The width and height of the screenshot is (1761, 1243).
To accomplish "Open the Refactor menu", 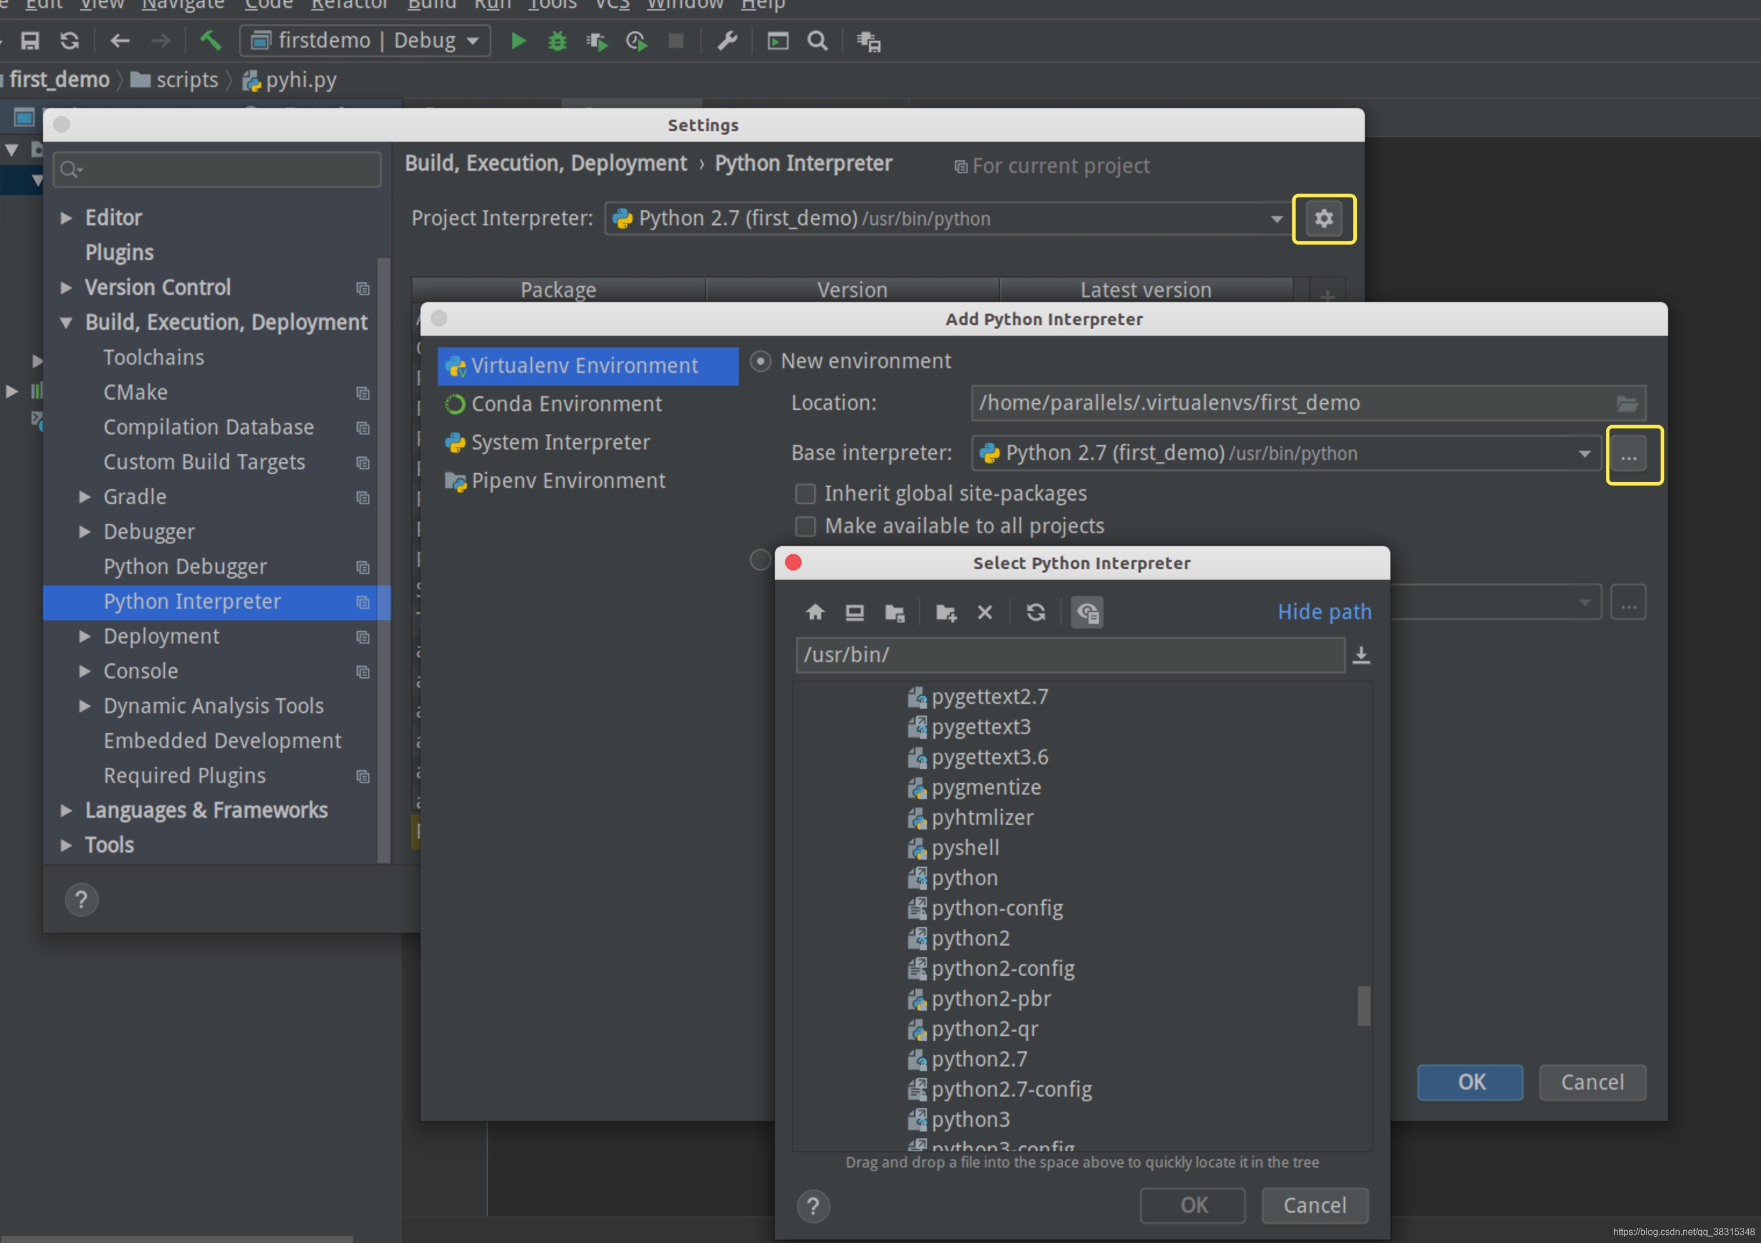I will coord(349,5).
